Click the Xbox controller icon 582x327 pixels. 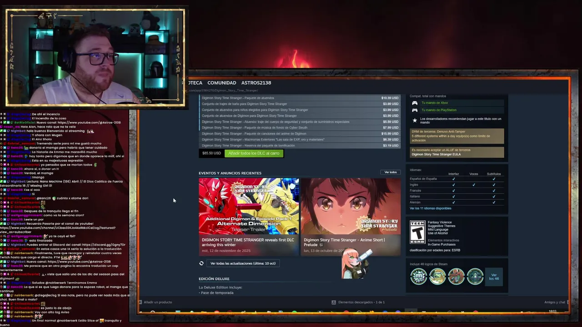point(415,103)
